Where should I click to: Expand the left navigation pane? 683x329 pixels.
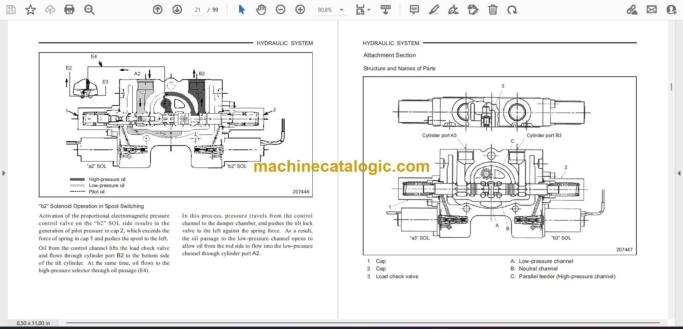4,173
